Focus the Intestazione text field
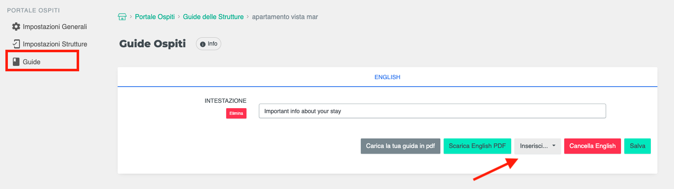Viewport: 674px width, 189px height. click(432, 111)
